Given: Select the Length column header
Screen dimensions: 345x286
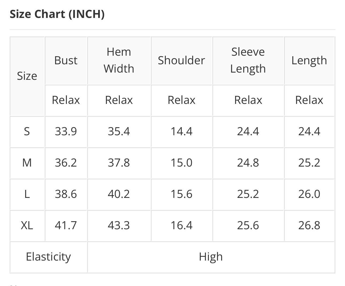Looking at the screenshot, I should point(309,61).
